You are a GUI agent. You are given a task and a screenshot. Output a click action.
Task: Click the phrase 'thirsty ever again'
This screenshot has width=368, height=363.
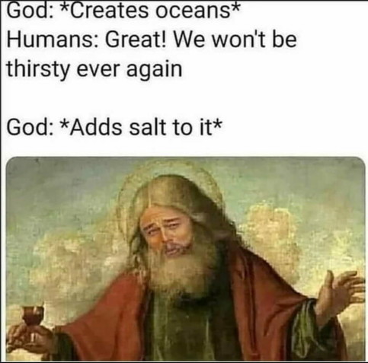(x=94, y=69)
